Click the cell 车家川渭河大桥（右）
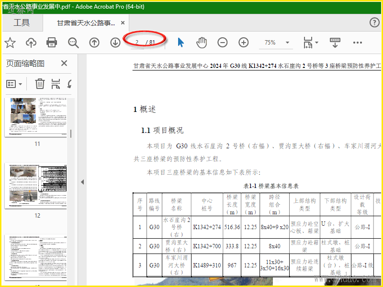 176,265
